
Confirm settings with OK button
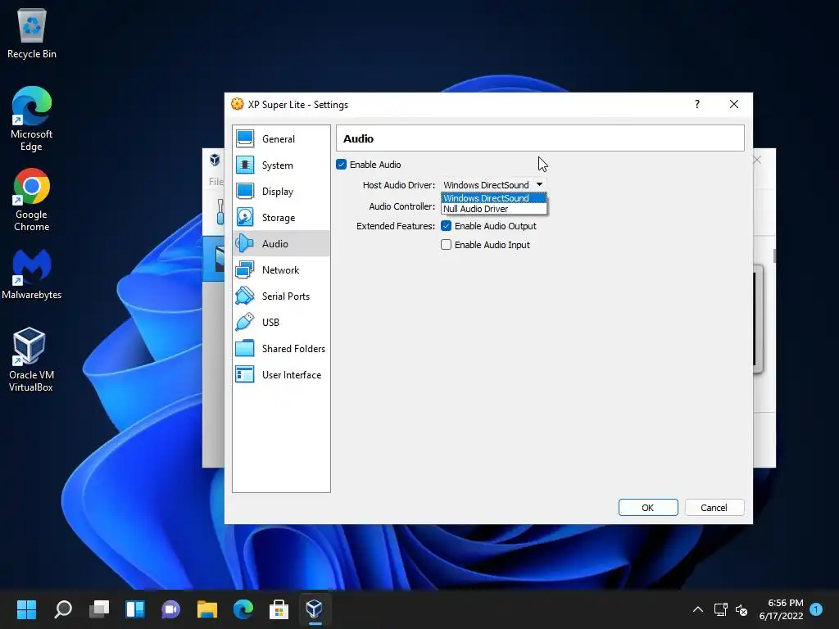pos(648,508)
